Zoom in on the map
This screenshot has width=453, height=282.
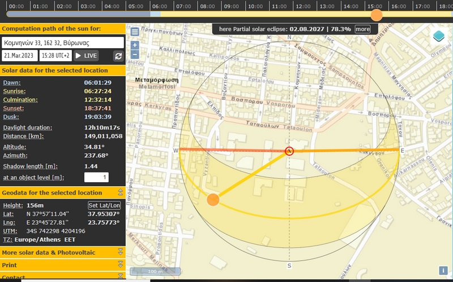135,45
